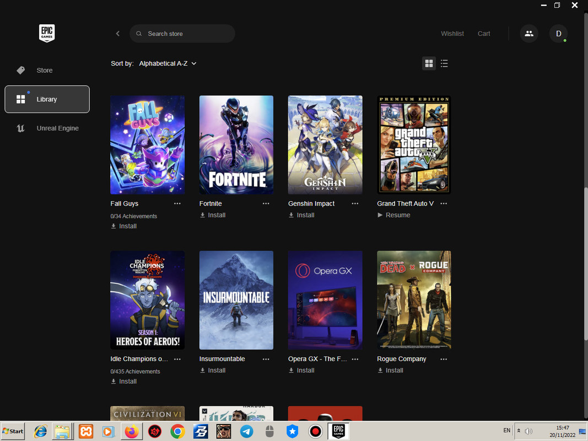Open the Unreal Engine section
Screen dimensions: 588x441
pos(47,128)
